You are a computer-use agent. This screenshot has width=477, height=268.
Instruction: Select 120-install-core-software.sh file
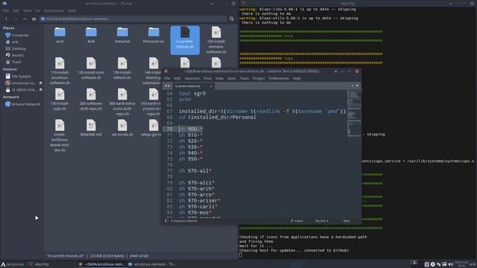[91, 68]
